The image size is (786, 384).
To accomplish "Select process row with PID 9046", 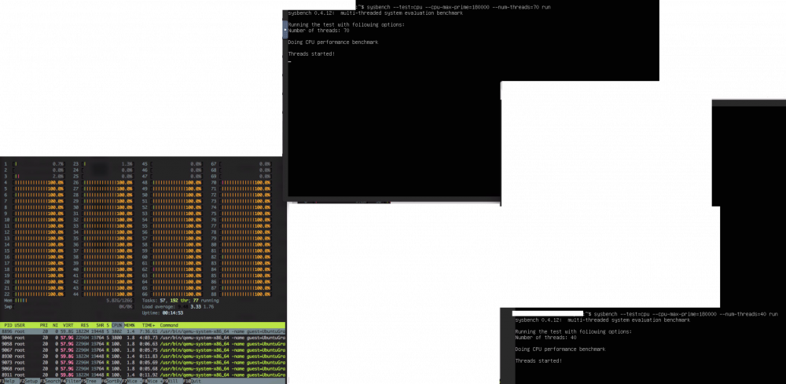I will tap(143, 338).
